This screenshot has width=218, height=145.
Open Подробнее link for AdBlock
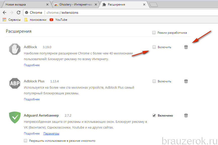tap(32, 65)
